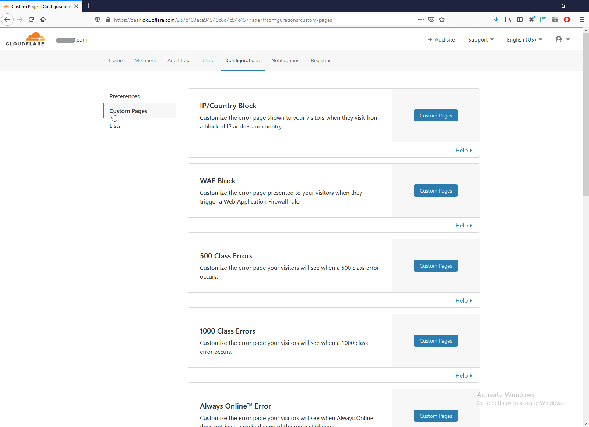
Task: Open Help link under 500 Class Errors
Action: tap(463, 300)
